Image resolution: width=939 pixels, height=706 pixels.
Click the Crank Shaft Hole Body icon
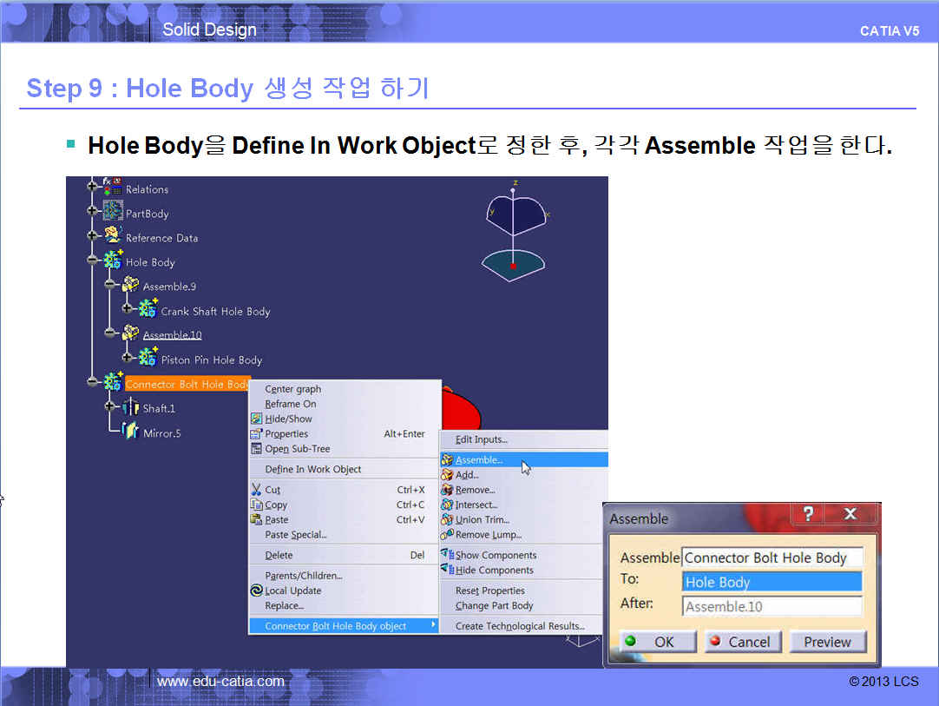click(148, 310)
